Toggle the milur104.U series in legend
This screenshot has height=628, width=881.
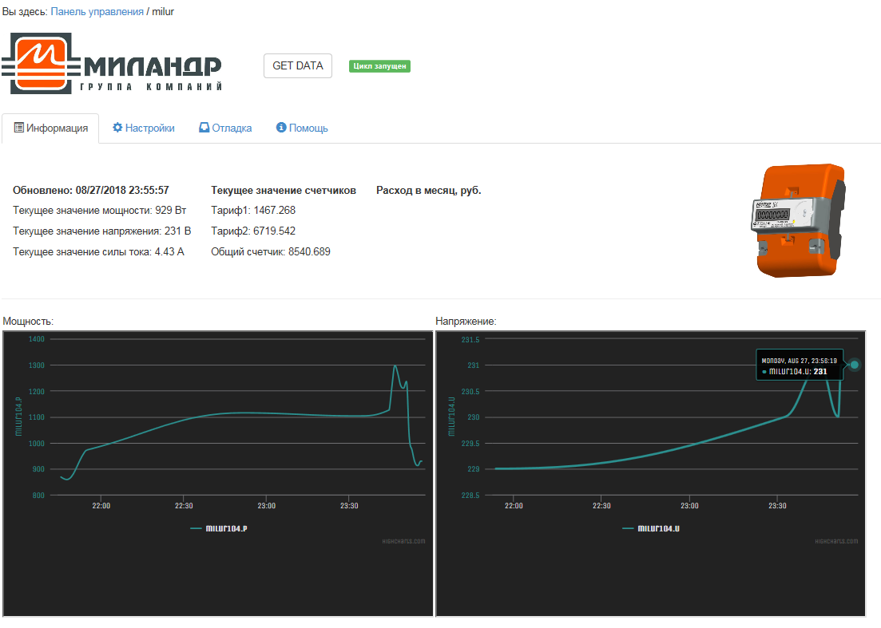click(x=650, y=528)
